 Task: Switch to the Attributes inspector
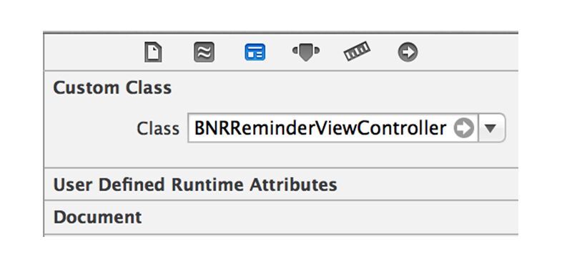coord(306,52)
